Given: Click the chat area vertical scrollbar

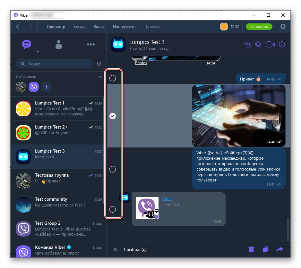Looking at the screenshot, I should point(288,229).
